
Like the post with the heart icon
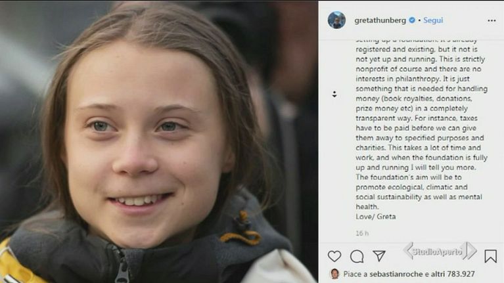pos(334,256)
